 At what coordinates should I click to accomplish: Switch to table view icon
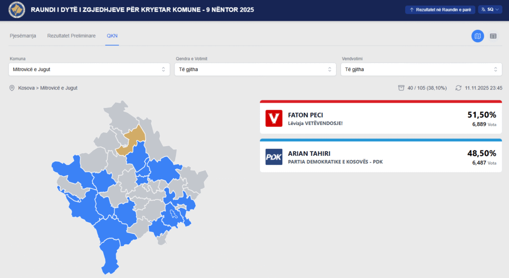tap(493, 36)
